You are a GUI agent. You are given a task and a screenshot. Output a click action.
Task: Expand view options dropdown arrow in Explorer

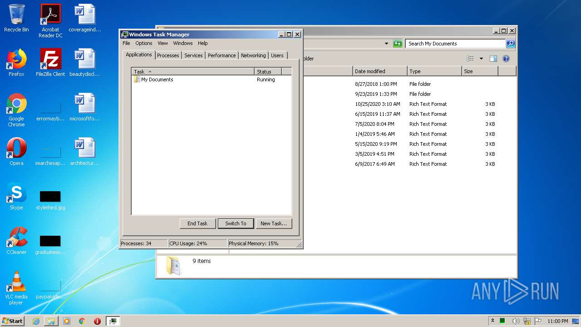click(481, 59)
